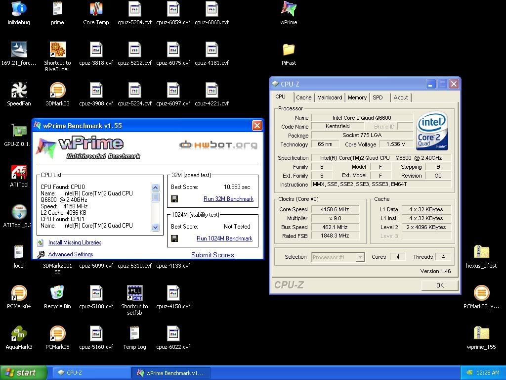Open the About tab in CPU-Z

(400, 97)
